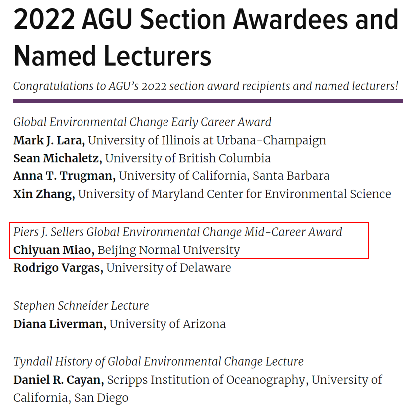Screen dimensions: 411x411
Task: Select the Piers J. Sellers Mid-Career Award heading
Action: 177,232
